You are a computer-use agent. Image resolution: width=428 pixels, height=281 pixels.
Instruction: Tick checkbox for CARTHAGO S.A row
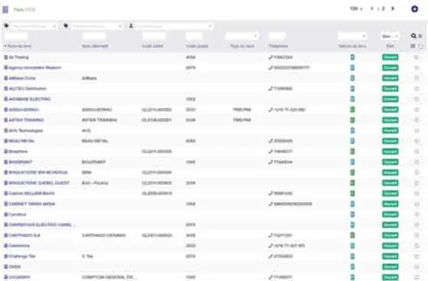click(x=417, y=235)
